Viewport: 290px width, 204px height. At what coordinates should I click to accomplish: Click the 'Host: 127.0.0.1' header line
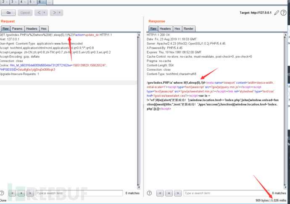10,39
